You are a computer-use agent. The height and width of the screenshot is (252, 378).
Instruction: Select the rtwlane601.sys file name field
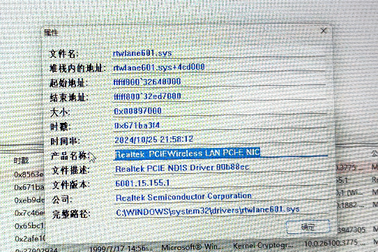tap(219, 53)
